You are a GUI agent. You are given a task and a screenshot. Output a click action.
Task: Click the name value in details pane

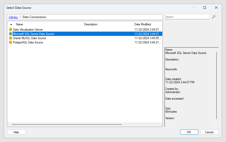click(x=186, y=53)
